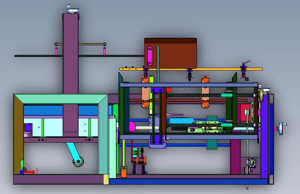
Task: Select the slate blue upper frame beam
Action: click(x=189, y=85)
